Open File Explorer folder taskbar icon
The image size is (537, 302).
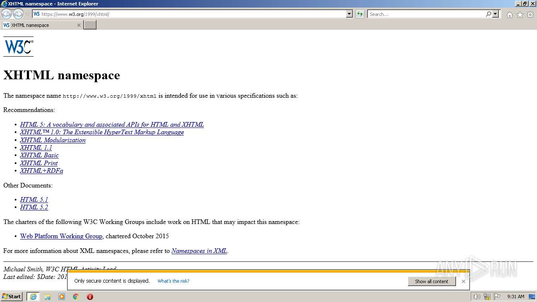47,297
